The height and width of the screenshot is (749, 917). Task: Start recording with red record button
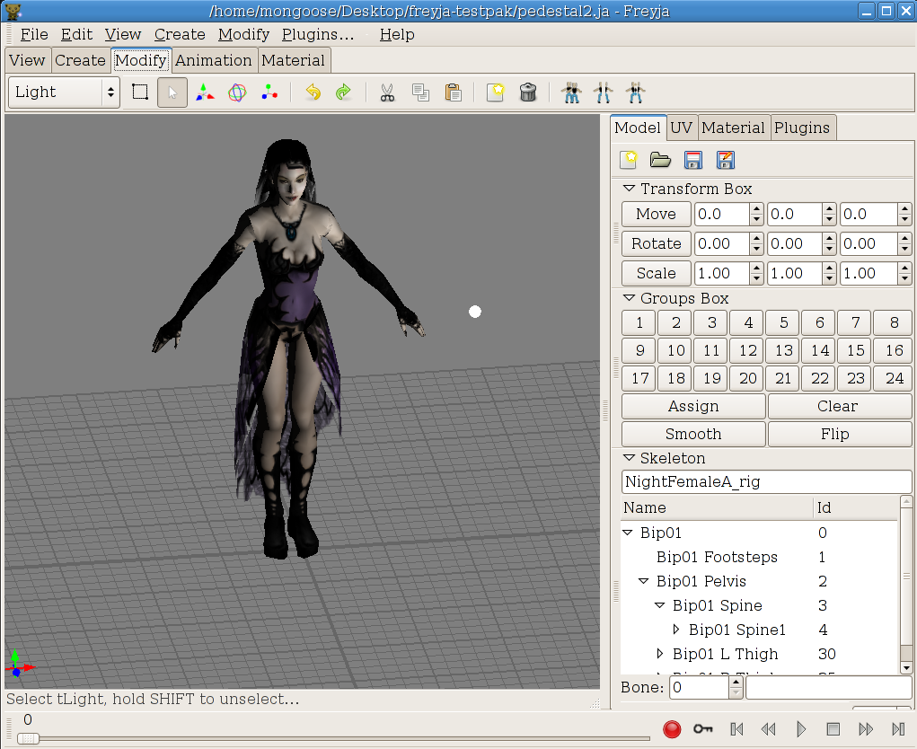pos(672,729)
